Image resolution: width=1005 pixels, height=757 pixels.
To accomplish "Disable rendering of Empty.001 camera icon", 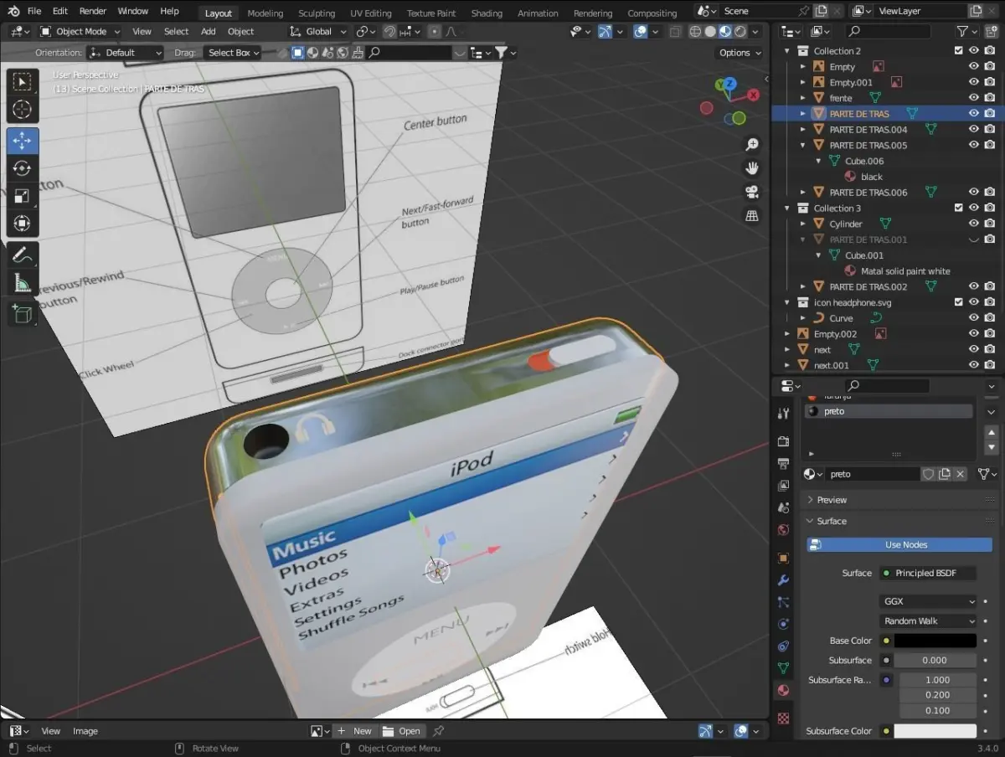I will [990, 82].
